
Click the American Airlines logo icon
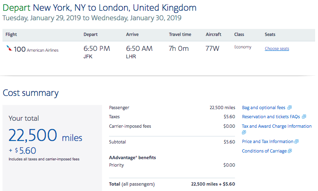tap(9, 48)
